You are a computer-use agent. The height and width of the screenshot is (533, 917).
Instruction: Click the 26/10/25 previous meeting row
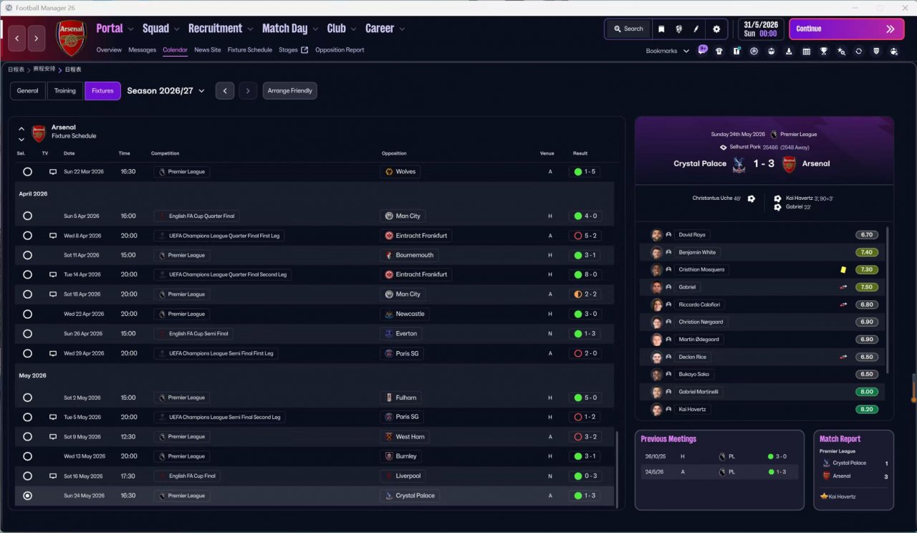(x=719, y=456)
